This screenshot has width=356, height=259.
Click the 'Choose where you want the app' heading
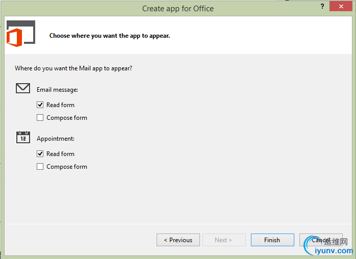click(109, 36)
